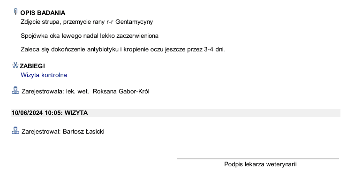
Task: Open the Wizyta kontrolna link
Action: tap(44, 75)
